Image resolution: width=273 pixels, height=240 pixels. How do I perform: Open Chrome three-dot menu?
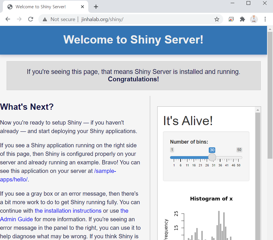click(265, 19)
